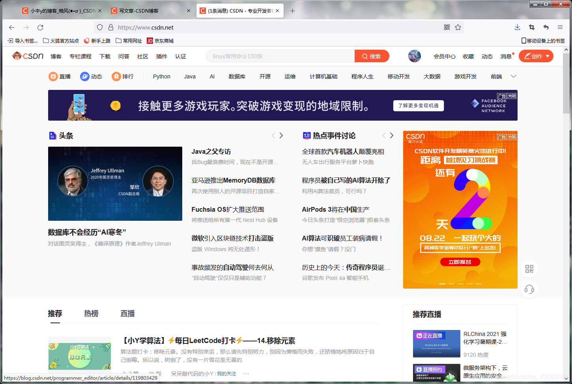Bookmark this page with the star icon

[x=458, y=27]
